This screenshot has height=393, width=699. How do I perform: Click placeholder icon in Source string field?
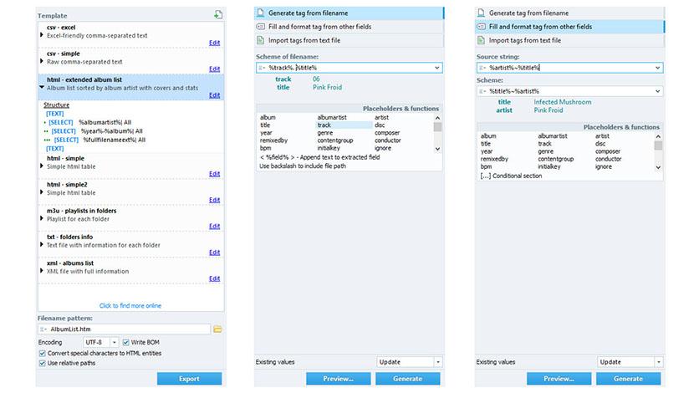(482, 68)
